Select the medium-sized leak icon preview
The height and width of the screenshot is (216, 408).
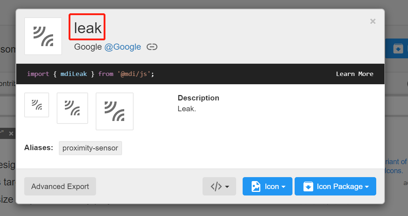[x=72, y=108]
